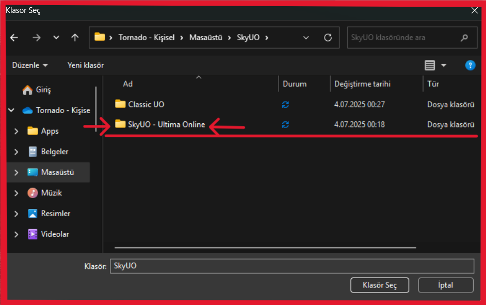
Task: Click the SkyUO - Ultima Online folder icon
Action: (120, 124)
